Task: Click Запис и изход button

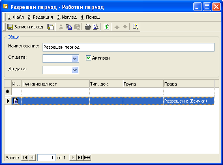Action: (25, 27)
